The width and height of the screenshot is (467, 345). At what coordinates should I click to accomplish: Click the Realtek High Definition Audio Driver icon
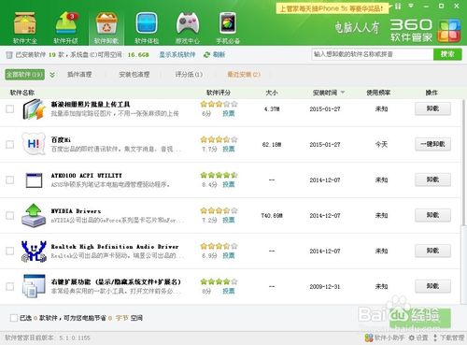click(x=34, y=251)
